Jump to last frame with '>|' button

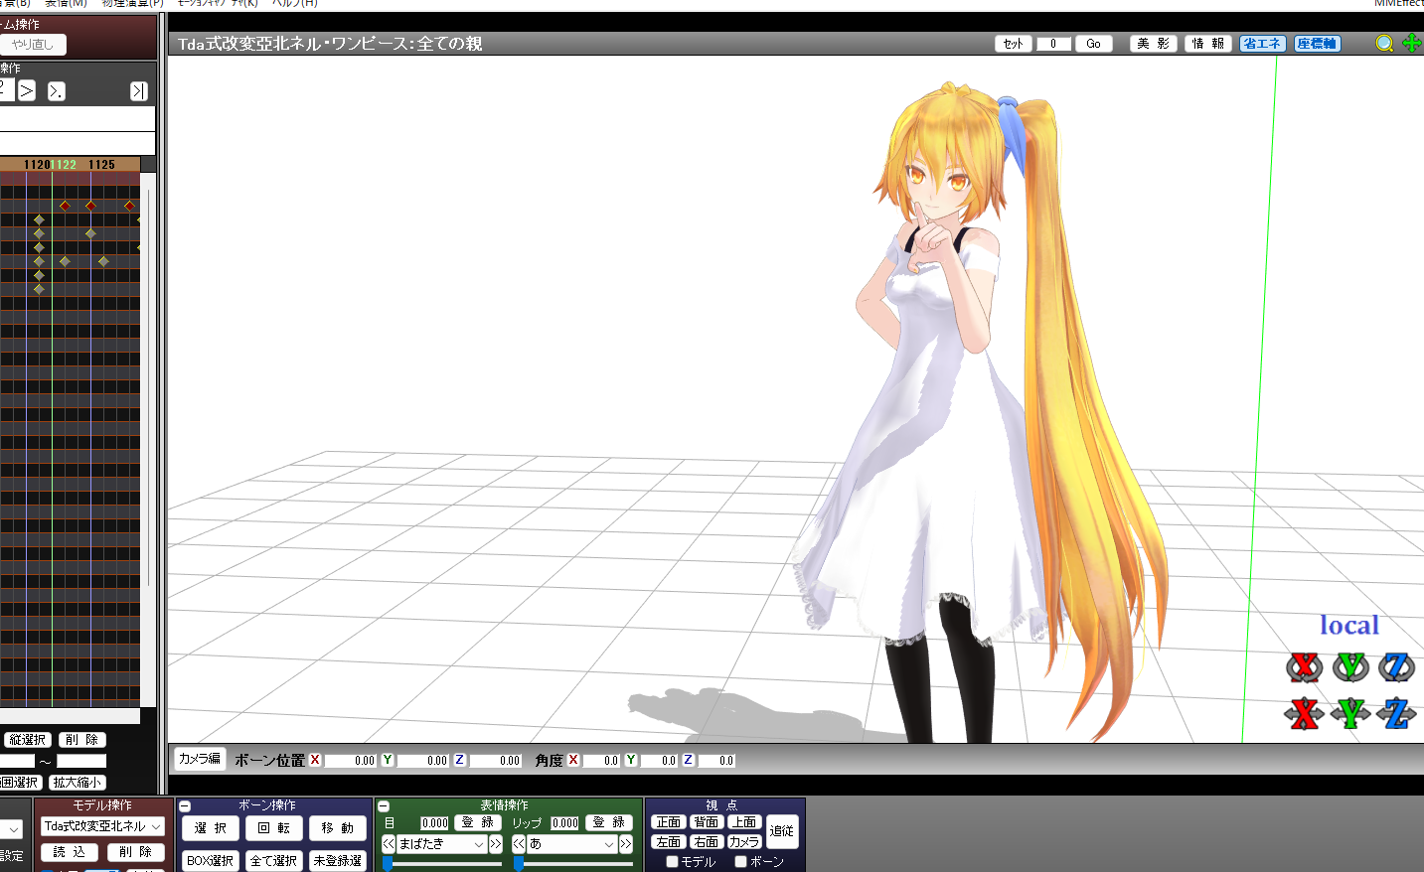pyautogui.click(x=139, y=90)
